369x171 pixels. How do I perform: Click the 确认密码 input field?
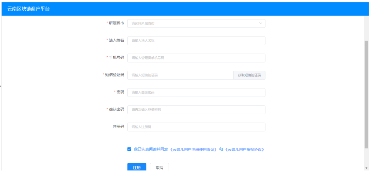click(196, 110)
